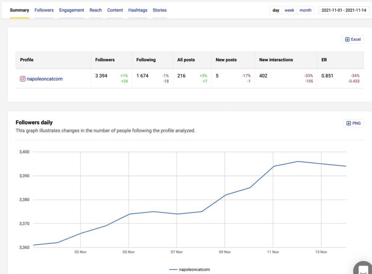Click the ER value 0.851
This screenshot has height=274, width=372.
click(327, 76)
